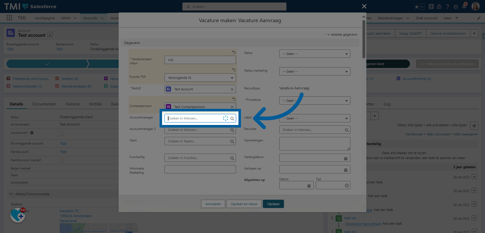The width and height of the screenshot is (485, 233).
Task: Click the floating heart widget icon
Action: [x=17, y=215]
